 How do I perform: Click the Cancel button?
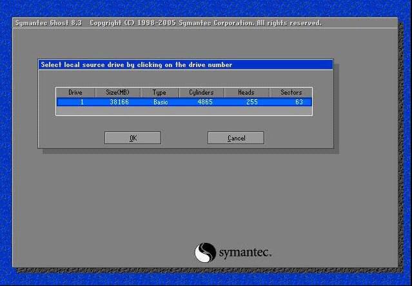click(x=236, y=138)
